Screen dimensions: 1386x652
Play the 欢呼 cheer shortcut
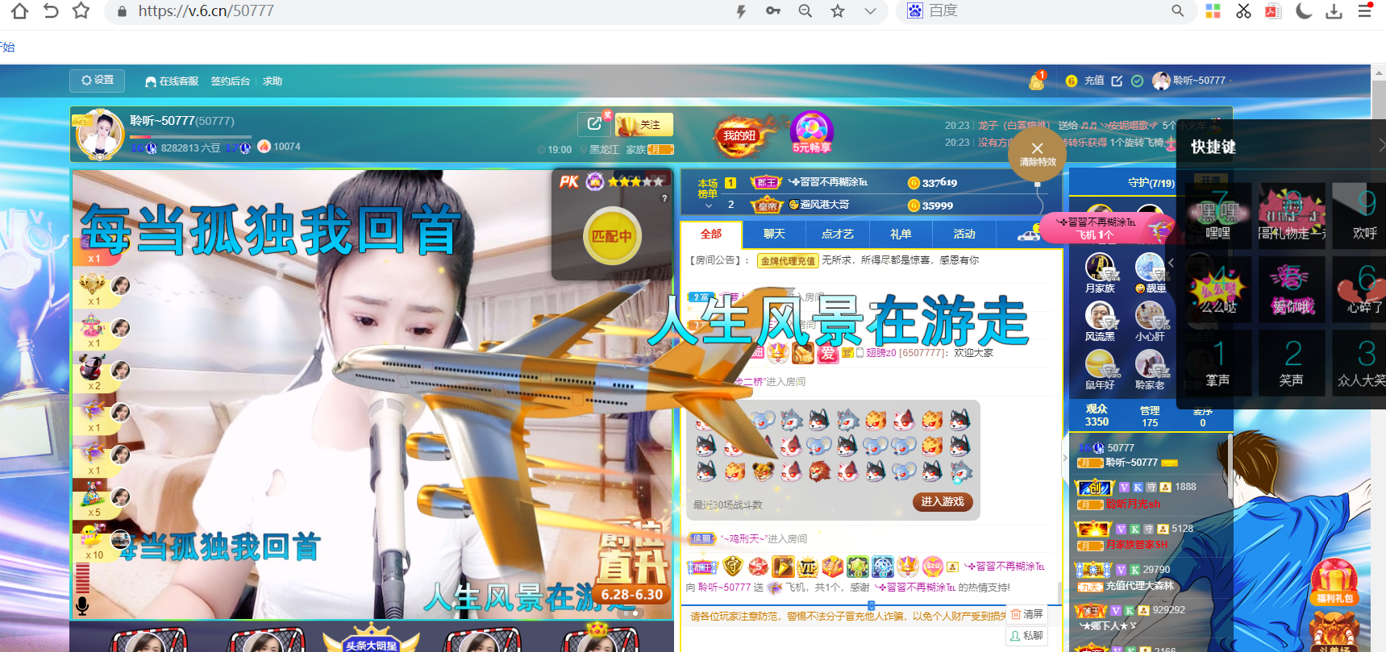coord(1360,215)
